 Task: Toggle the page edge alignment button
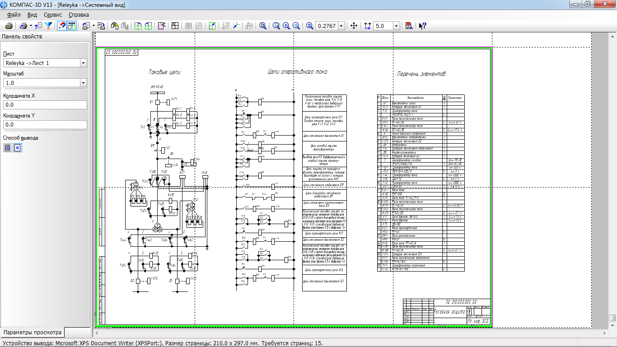coord(72,26)
